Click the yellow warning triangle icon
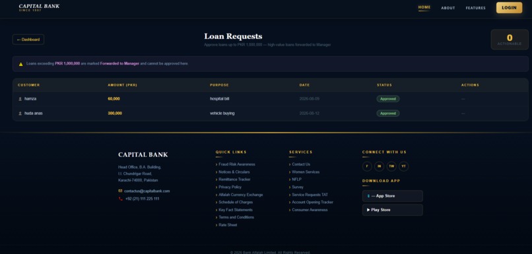The height and width of the screenshot is (254, 532). click(20, 64)
